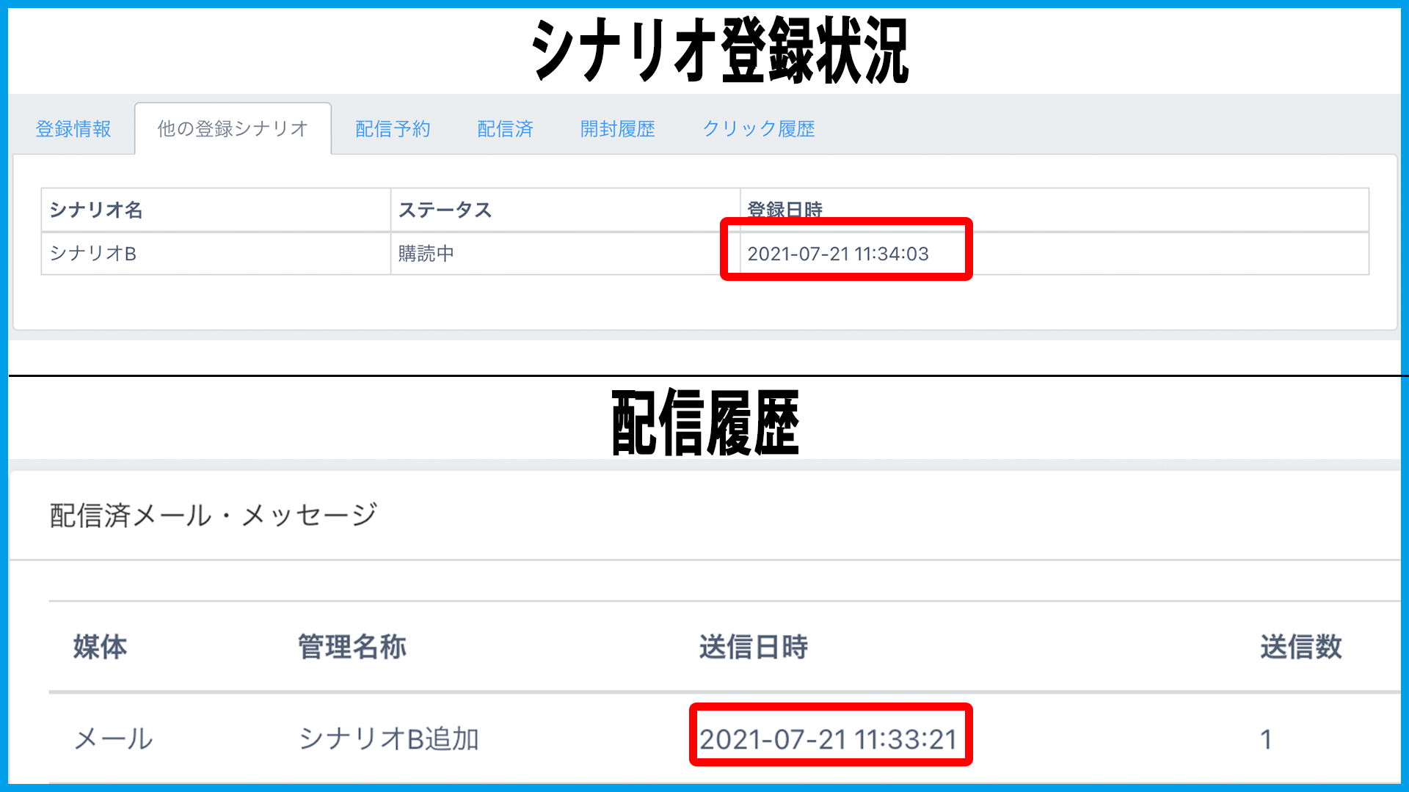
Task: Open the シナリオB追加 delivery entry
Action: (389, 738)
